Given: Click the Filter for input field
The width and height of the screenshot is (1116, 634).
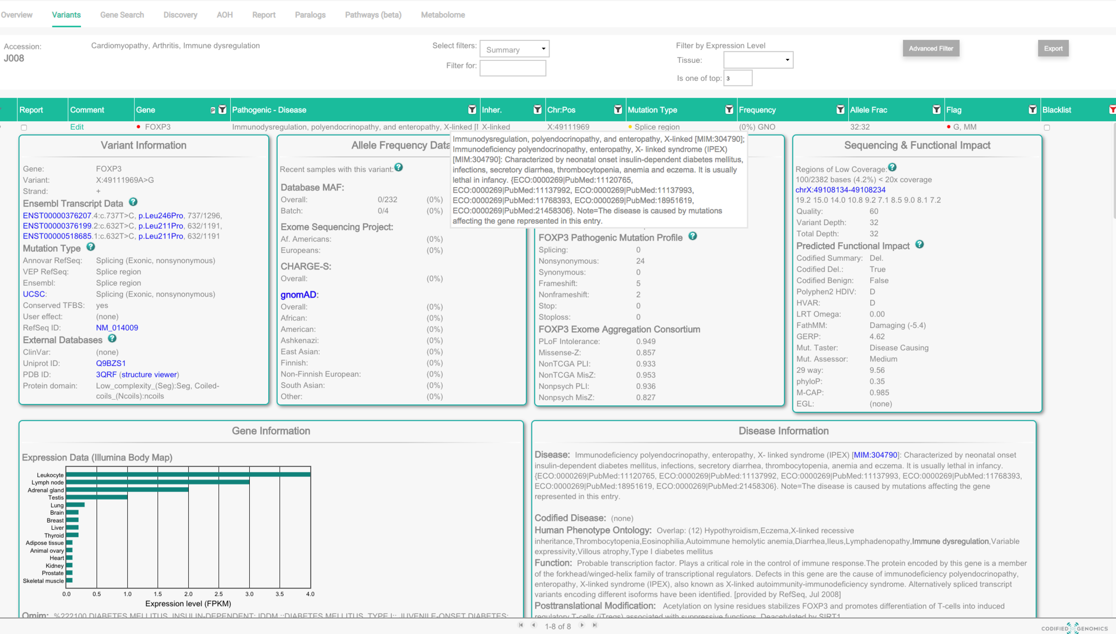Looking at the screenshot, I should click(x=513, y=68).
